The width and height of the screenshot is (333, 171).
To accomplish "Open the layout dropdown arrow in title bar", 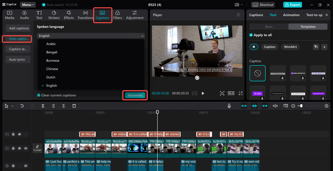I will tap(242, 5).
